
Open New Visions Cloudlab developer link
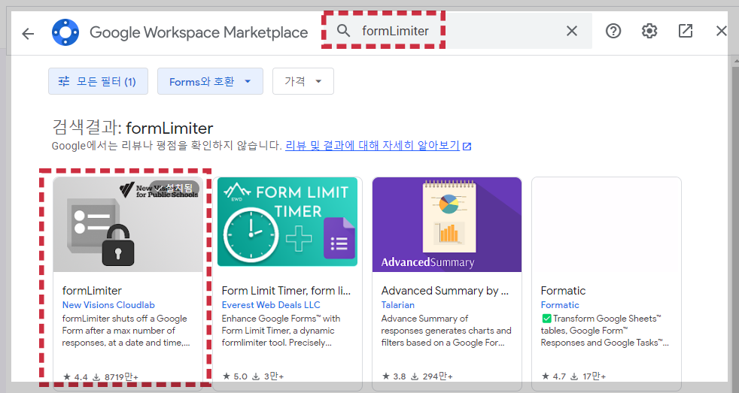(x=108, y=305)
